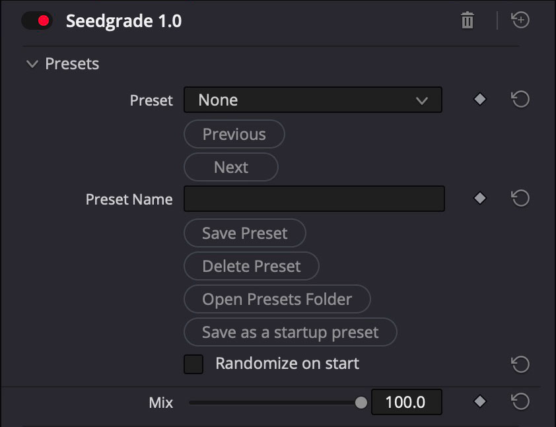Advance to the Next preset
Image resolution: width=556 pixels, height=427 pixels.
coord(230,167)
